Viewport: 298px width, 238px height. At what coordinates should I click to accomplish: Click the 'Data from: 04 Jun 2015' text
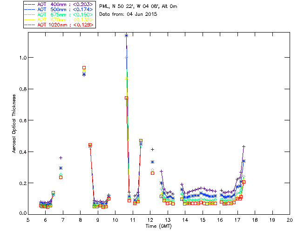128,14
